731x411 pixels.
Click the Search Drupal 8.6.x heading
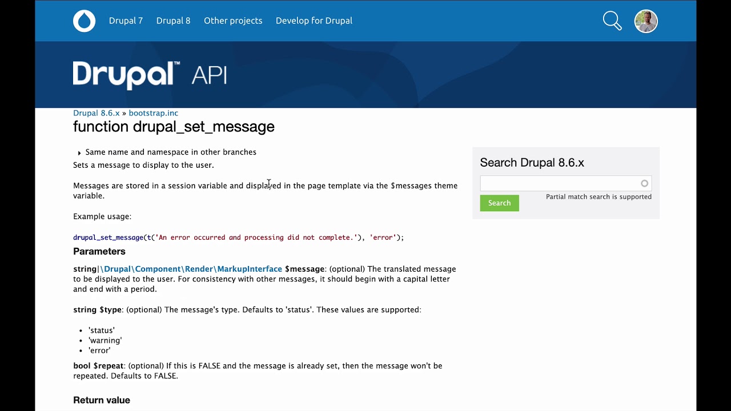pos(532,163)
